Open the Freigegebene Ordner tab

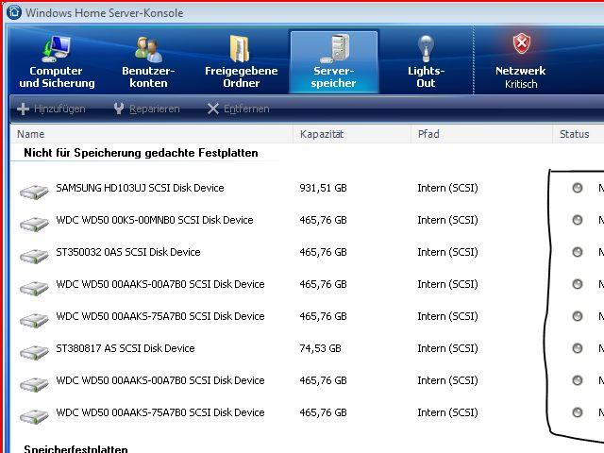242,61
